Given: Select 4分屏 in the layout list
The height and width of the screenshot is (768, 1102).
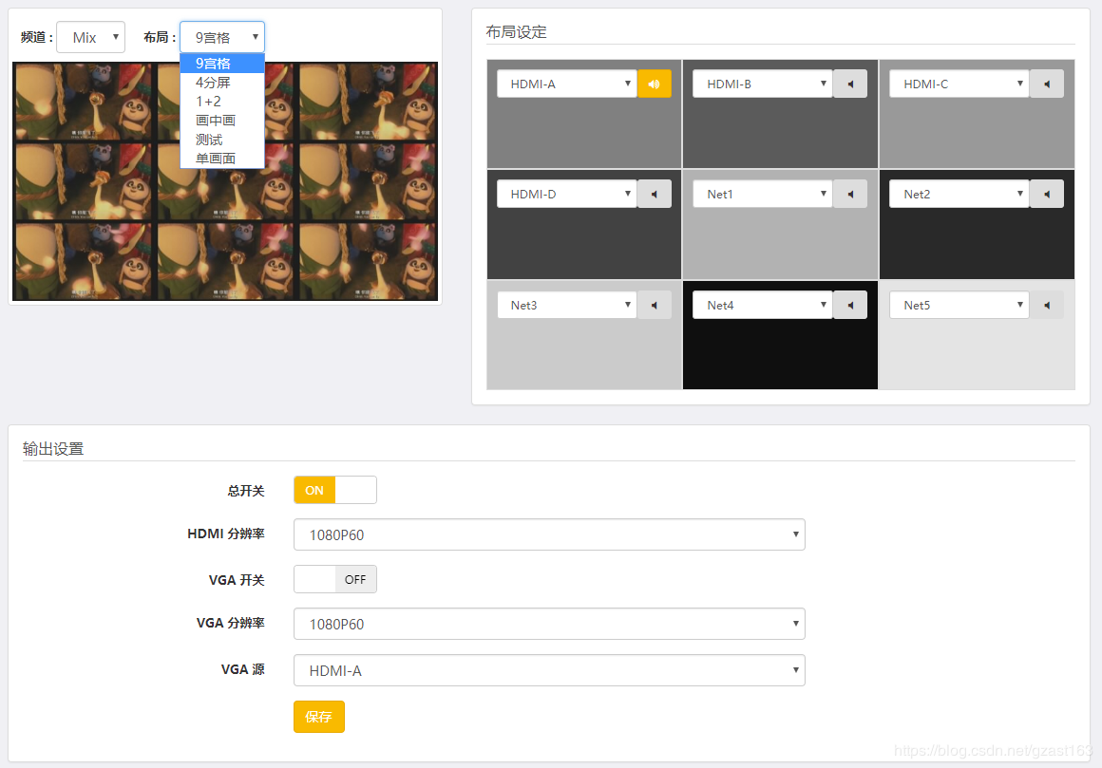Looking at the screenshot, I should point(222,83).
